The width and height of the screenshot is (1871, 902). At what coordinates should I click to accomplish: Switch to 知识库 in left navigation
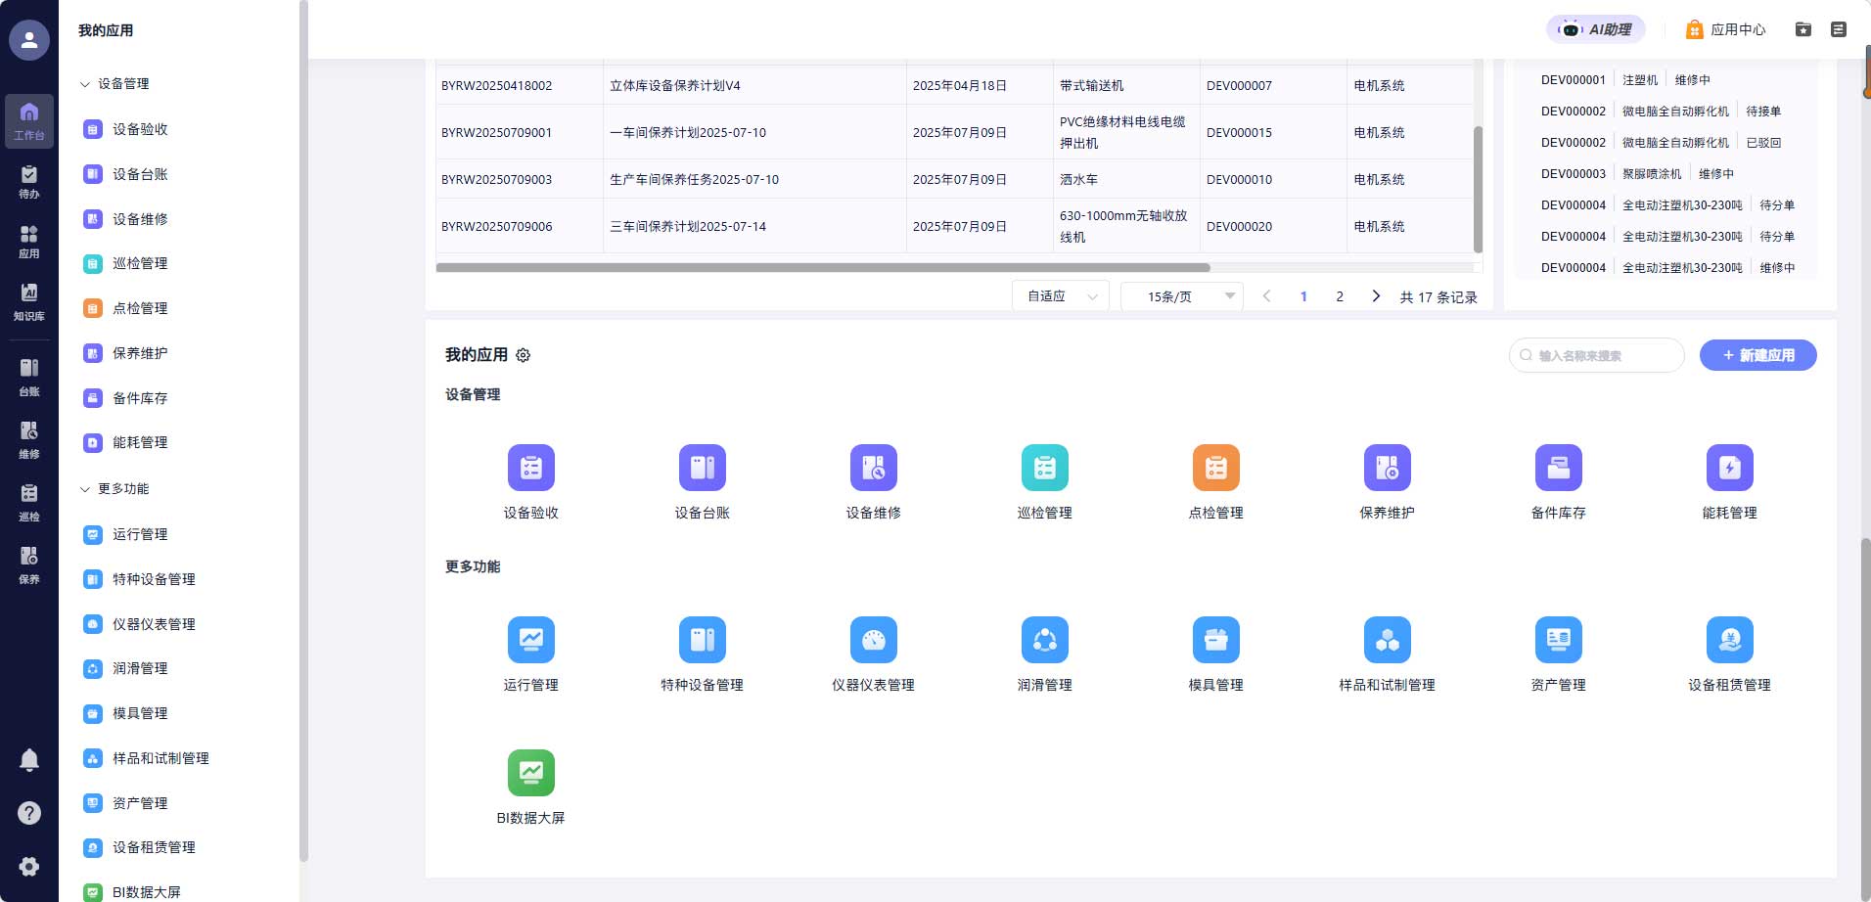click(29, 301)
